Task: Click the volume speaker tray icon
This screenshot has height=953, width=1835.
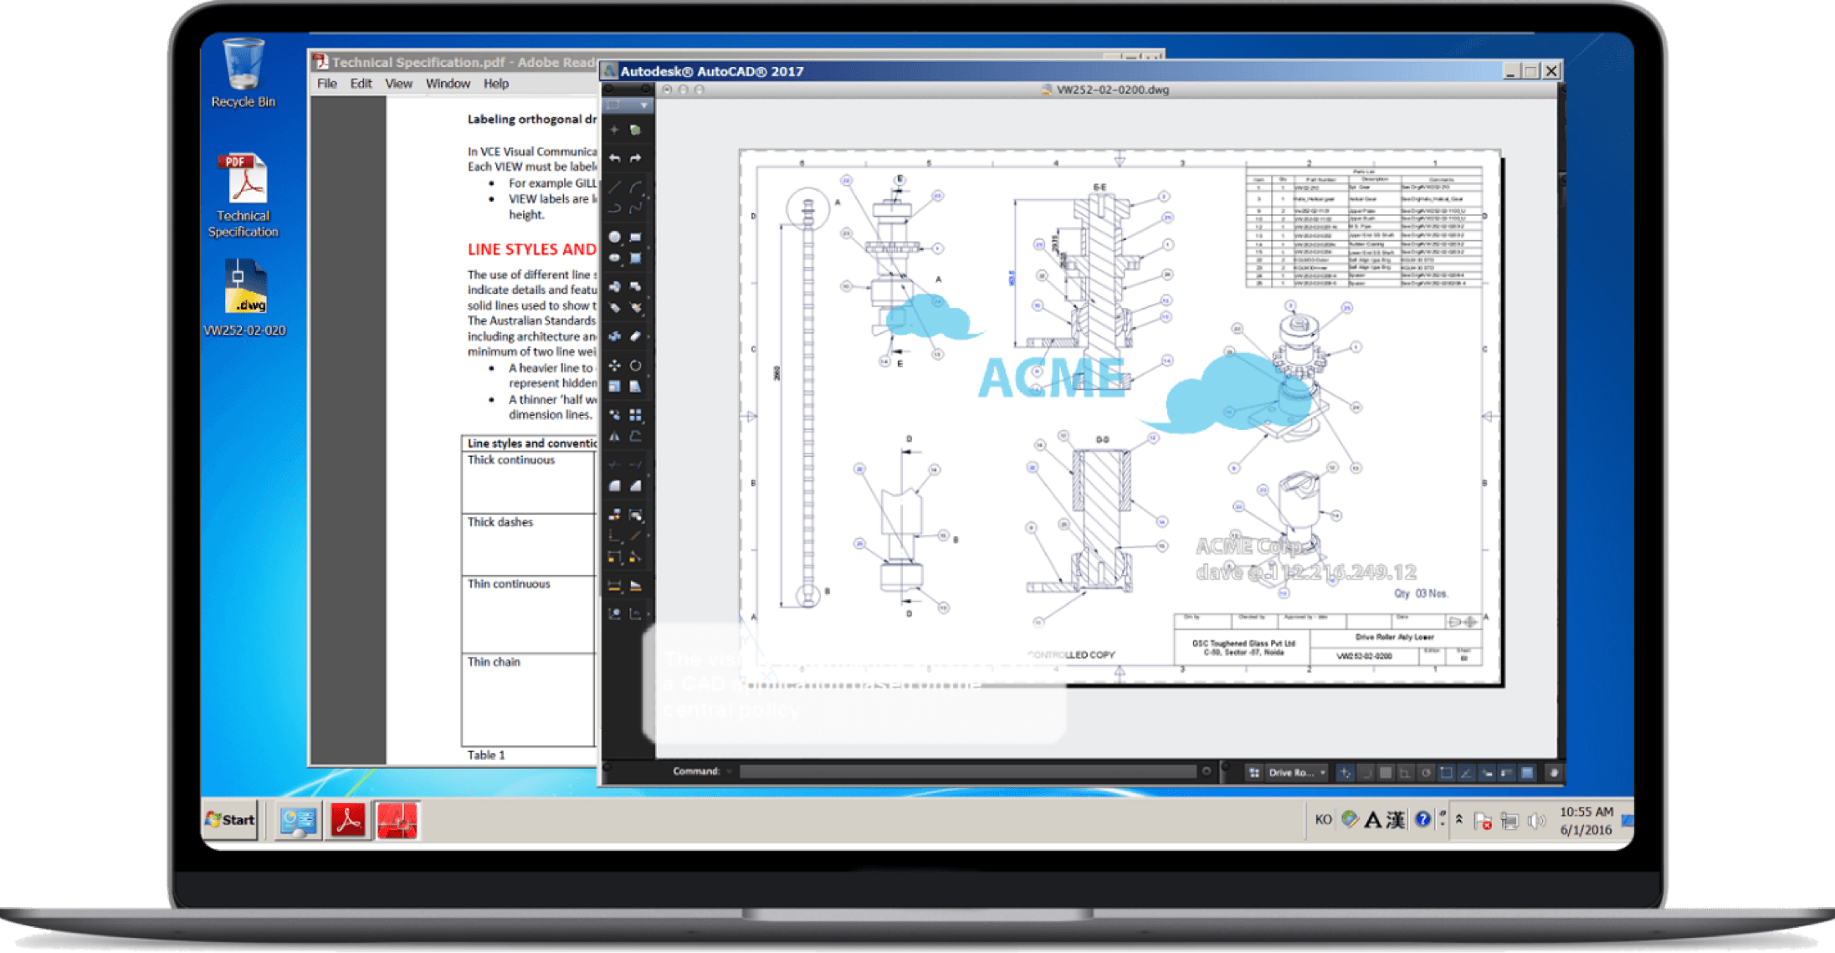Action: coord(1535,821)
